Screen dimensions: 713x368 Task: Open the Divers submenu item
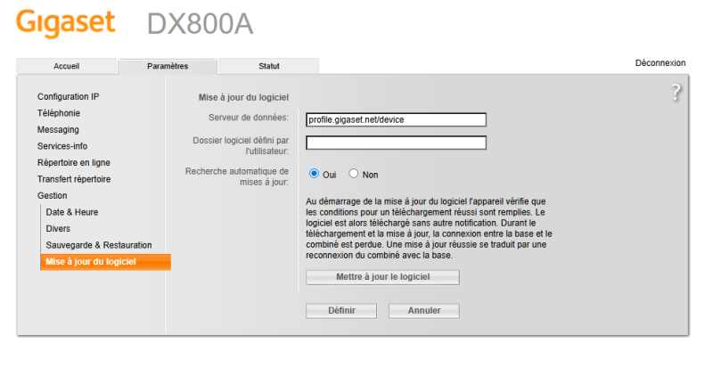click(x=58, y=228)
